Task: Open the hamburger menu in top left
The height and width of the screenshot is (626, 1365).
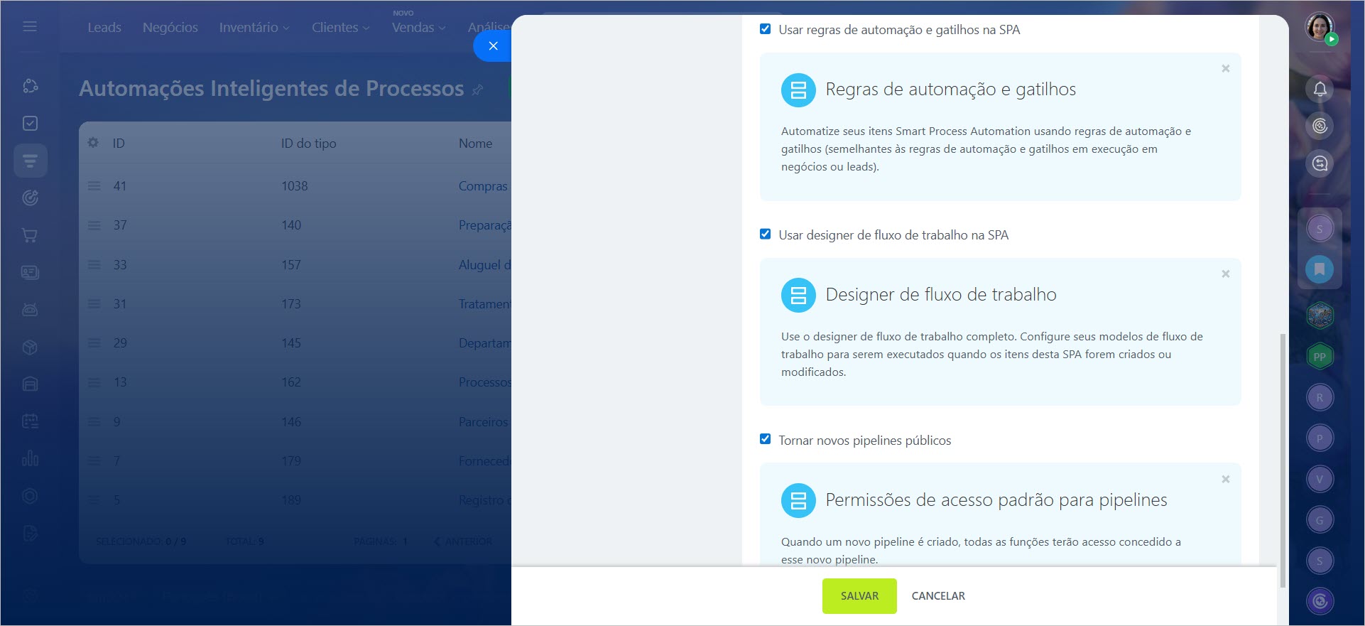Action: (30, 26)
